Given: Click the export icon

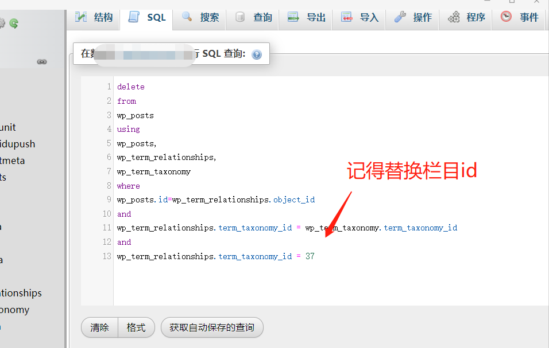Looking at the screenshot, I should coord(293,17).
